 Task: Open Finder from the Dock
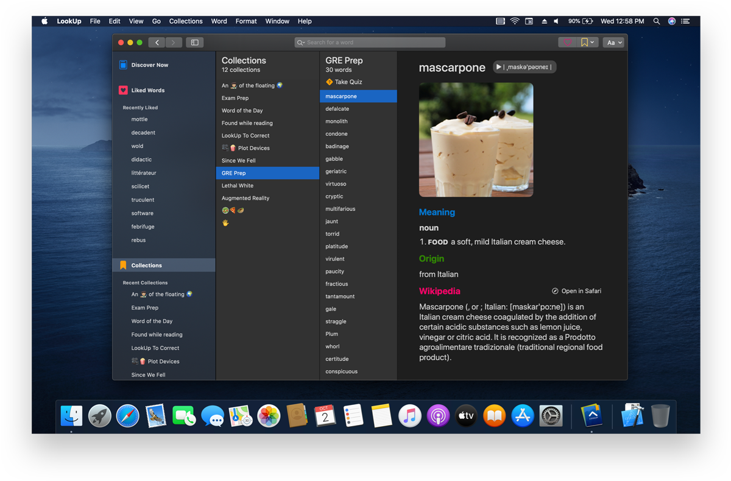pyautogui.click(x=71, y=416)
